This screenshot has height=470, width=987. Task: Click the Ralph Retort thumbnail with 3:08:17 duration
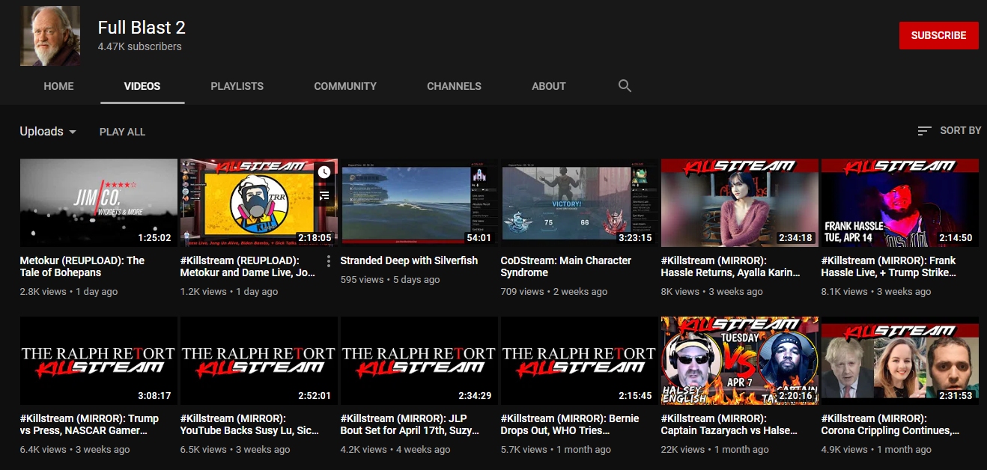point(99,360)
